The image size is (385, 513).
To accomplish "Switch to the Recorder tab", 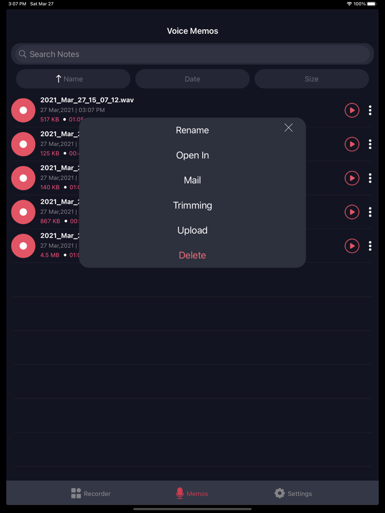I will pos(91,493).
